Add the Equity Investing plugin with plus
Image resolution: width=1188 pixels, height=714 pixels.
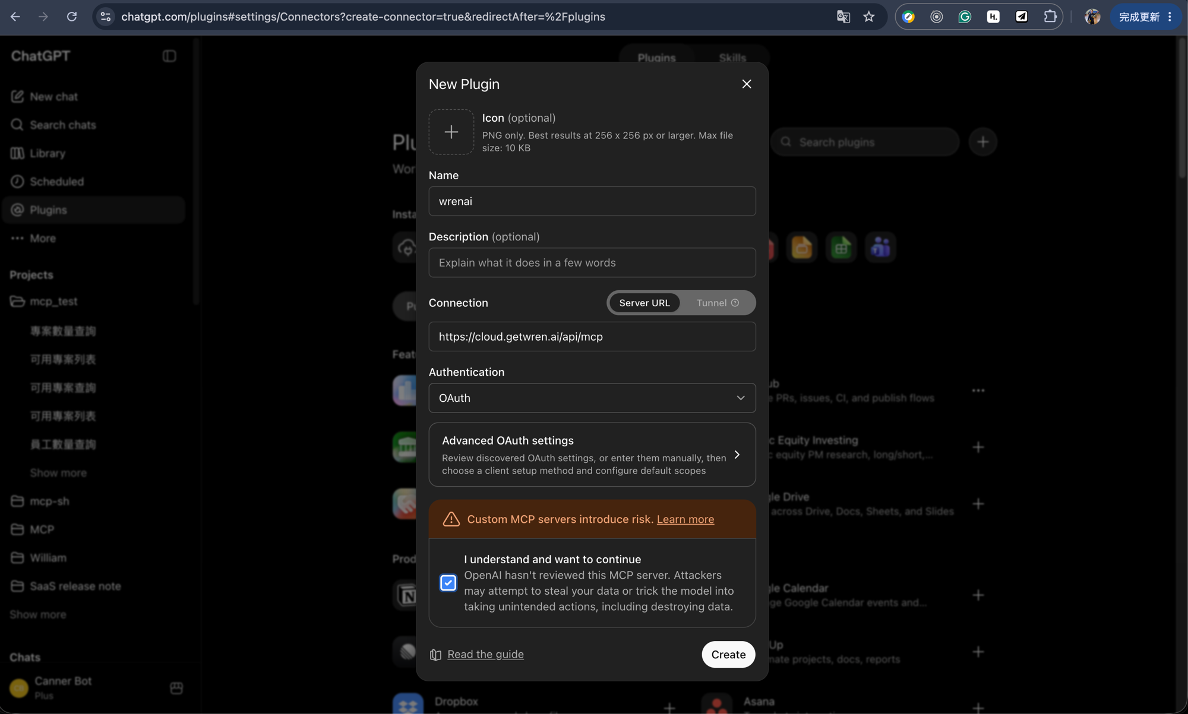pos(978,447)
